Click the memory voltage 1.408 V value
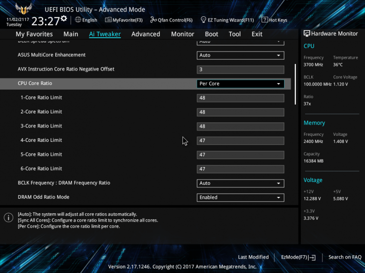This screenshot has height=273, width=365. [340, 141]
